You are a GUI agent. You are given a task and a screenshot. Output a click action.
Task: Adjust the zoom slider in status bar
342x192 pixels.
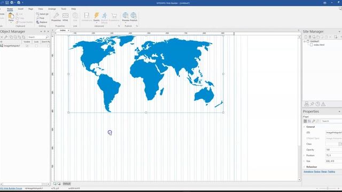327,188
